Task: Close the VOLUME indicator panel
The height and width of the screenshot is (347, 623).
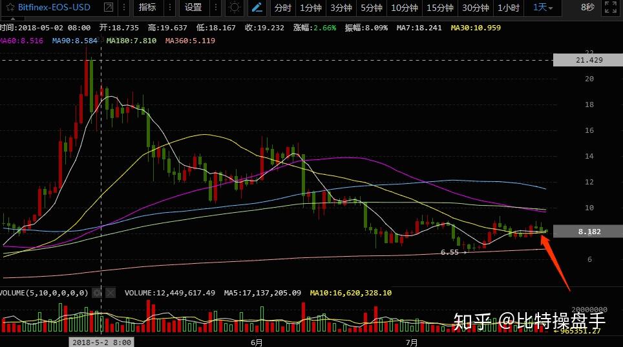Action: pos(111,293)
